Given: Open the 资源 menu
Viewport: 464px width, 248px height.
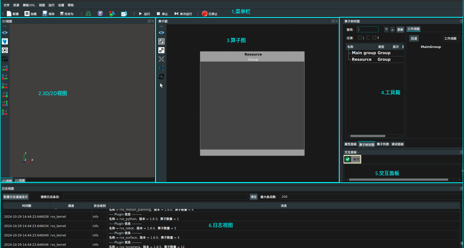Looking at the screenshot, I should pos(16,5).
